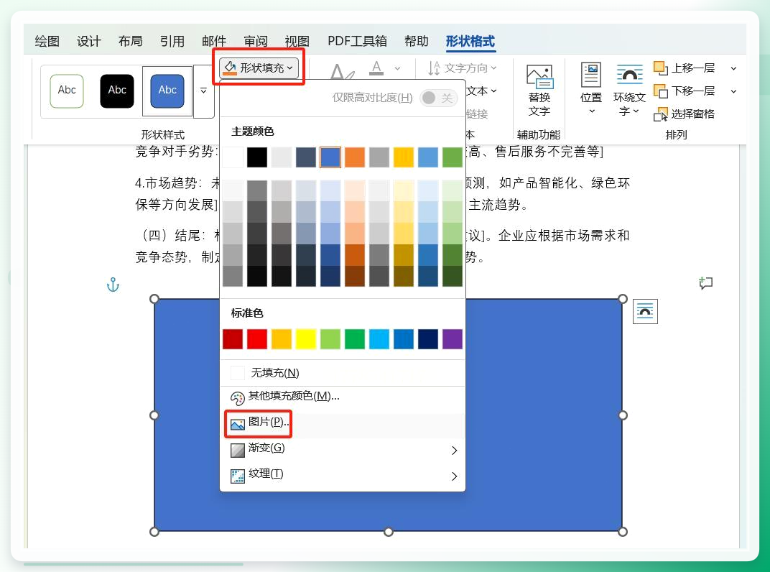This screenshot has width=770, height=572.
Task: Select the white-fill Abc shape style
Action: point(67,91)
